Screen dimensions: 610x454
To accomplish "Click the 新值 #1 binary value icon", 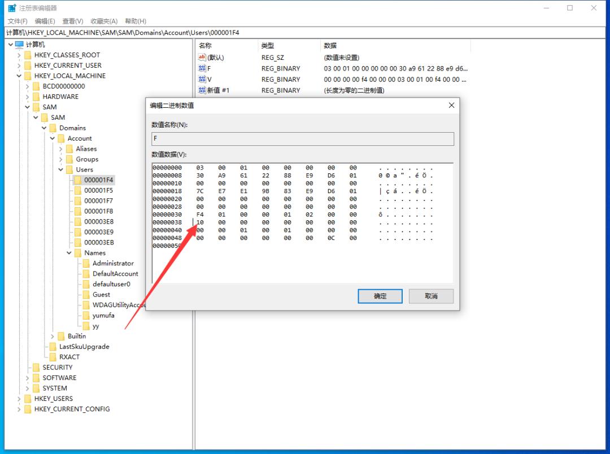I will [202, 90].
